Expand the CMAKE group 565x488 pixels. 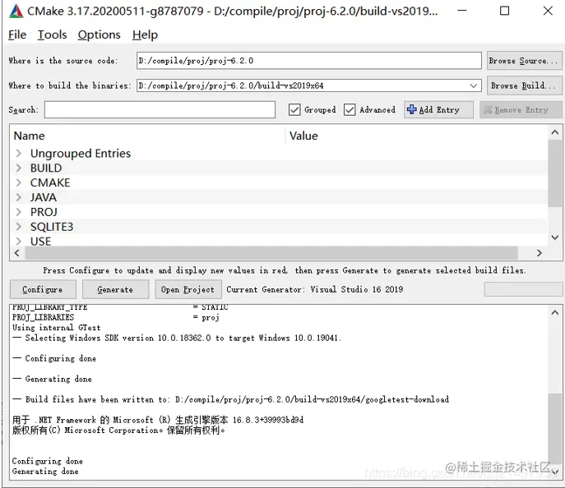click(19, 183)
